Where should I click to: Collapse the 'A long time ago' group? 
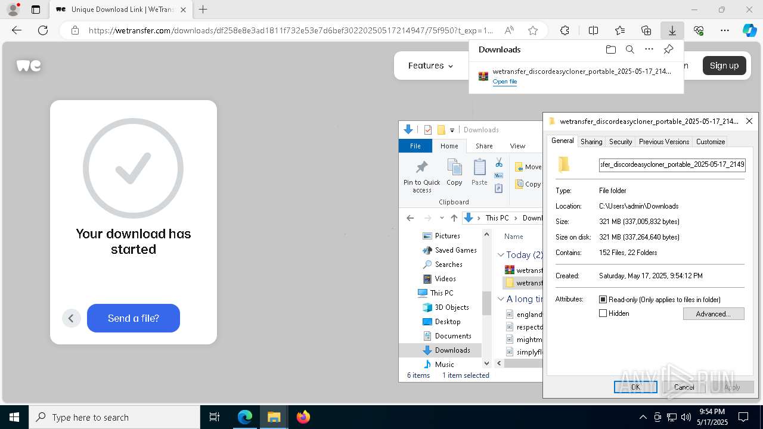(x=501, y=299)
